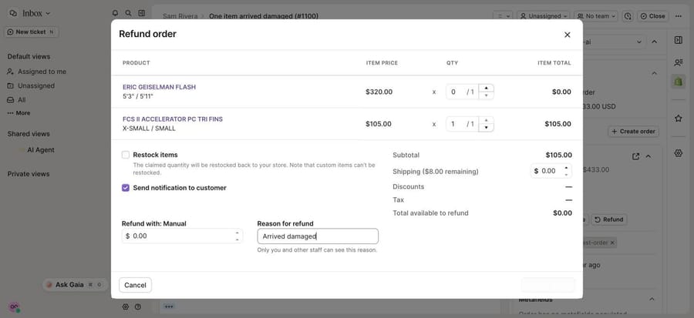Increase the manual refund amount

coord(238,233)
